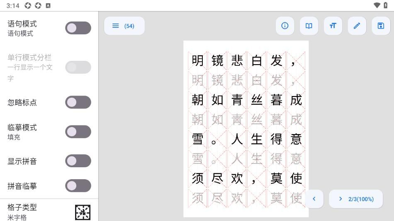394x221 pixels.
Task: Go to next page 2/3(100%) button
Action: pyautogui.click(x=356, y=199)
